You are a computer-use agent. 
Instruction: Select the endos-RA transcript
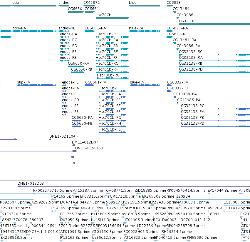coord(65,37)
